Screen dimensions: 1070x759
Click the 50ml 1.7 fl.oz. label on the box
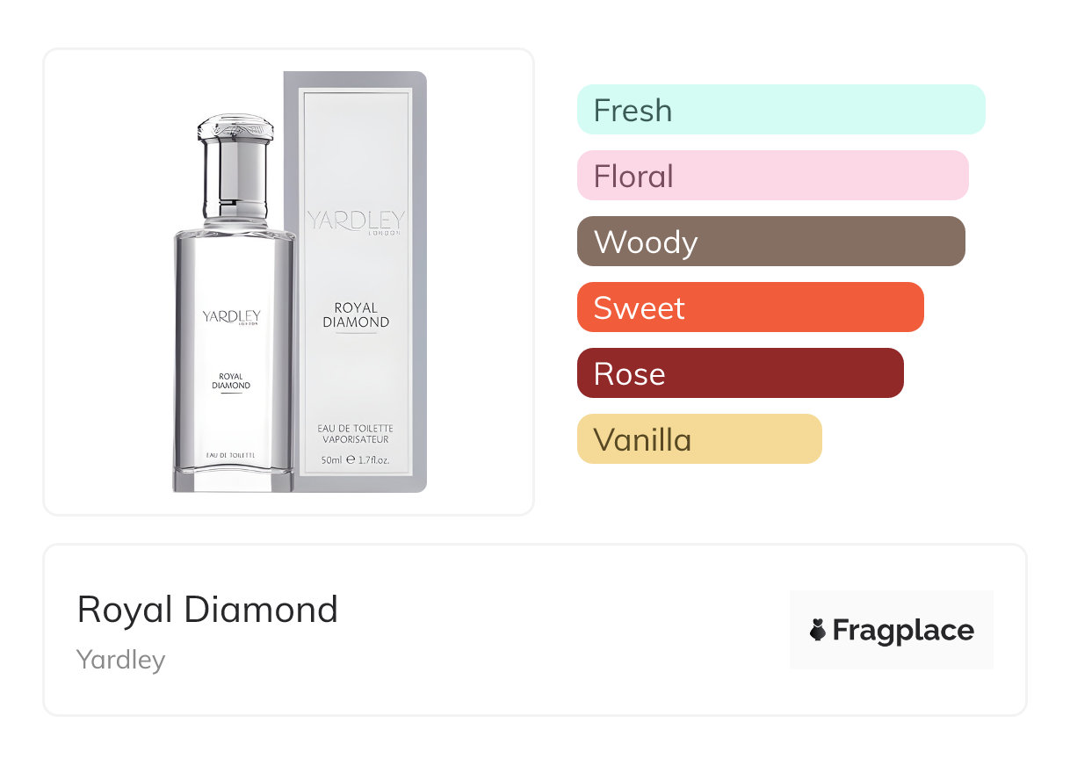[x=356, y=459]
